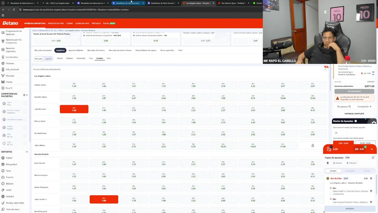Click Guardar coupon button
The height and width of the screenshot is (213, 378).
tap(338, 163)
